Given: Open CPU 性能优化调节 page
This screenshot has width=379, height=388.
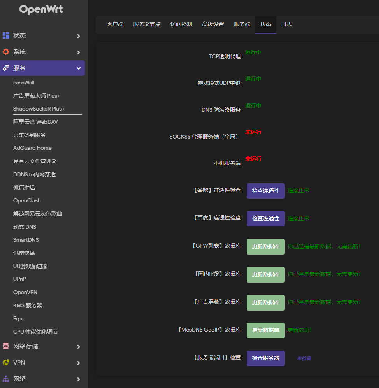Looking at the screenshot, I should click(x=35, y=332).
